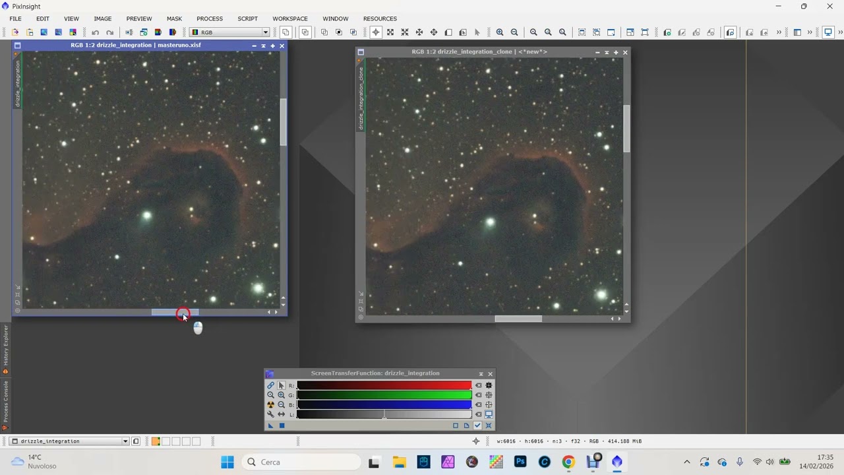Click STF new instance triangle icon

click(x=270, y=426)
